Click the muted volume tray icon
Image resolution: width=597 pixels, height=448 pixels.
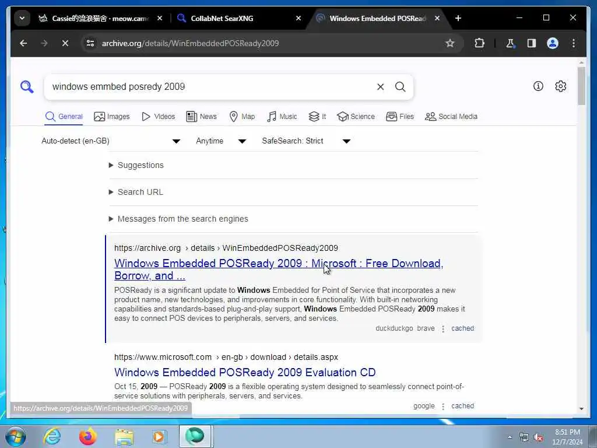pos(538,437)
